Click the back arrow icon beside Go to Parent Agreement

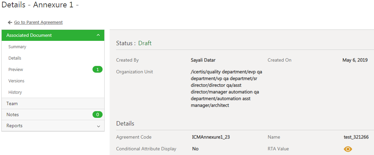(x=10, y=23)
